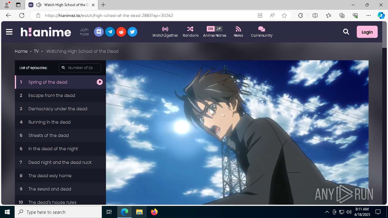Open the tab actions menu
The height and width of the screenshot is (218, 388).
(18, 5)
